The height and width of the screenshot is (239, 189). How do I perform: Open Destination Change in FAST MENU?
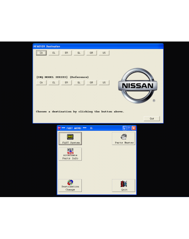pyautogui.click(x=71, y=185)
